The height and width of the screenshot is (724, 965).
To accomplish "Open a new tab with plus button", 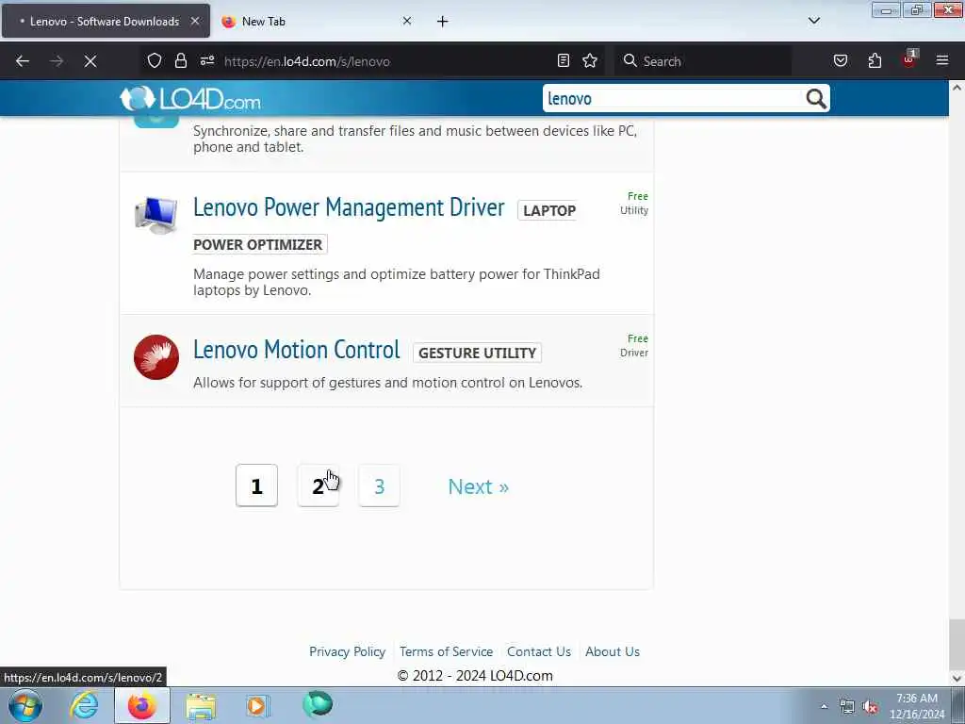I will click(442, 22).
